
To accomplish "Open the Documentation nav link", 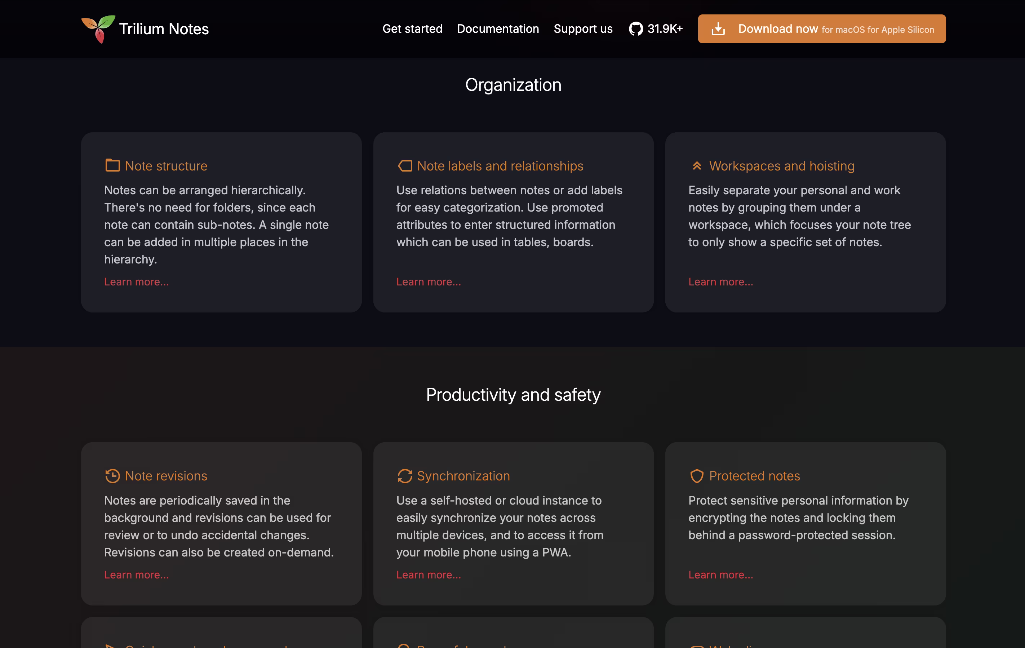I will pyautogui.click(x=498, y=29).
